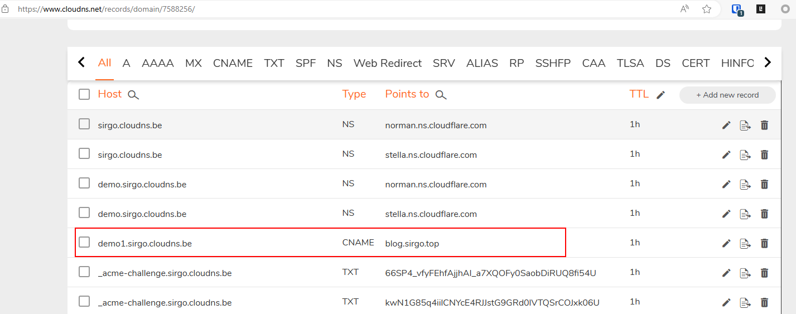Search the Points to column
Screen dimensions: 796x314
pos(441,95)
